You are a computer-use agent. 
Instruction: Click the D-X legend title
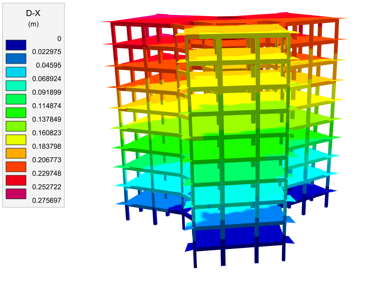point(33,14)
